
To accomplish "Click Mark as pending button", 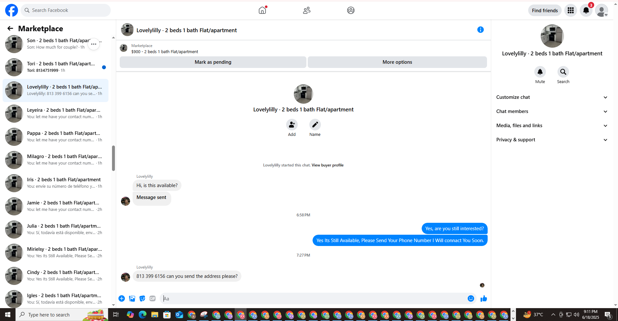I will click(x=213, y=62).
